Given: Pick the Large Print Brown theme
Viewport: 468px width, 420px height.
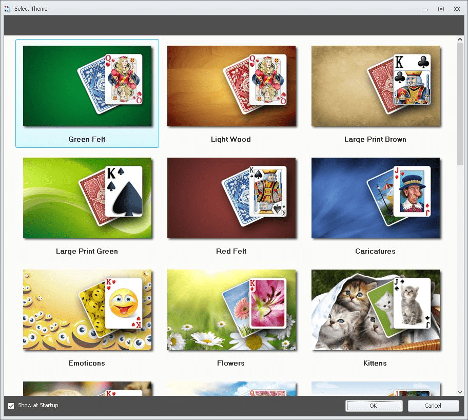Looking at the screenshot, I should [x=375, y=85].
